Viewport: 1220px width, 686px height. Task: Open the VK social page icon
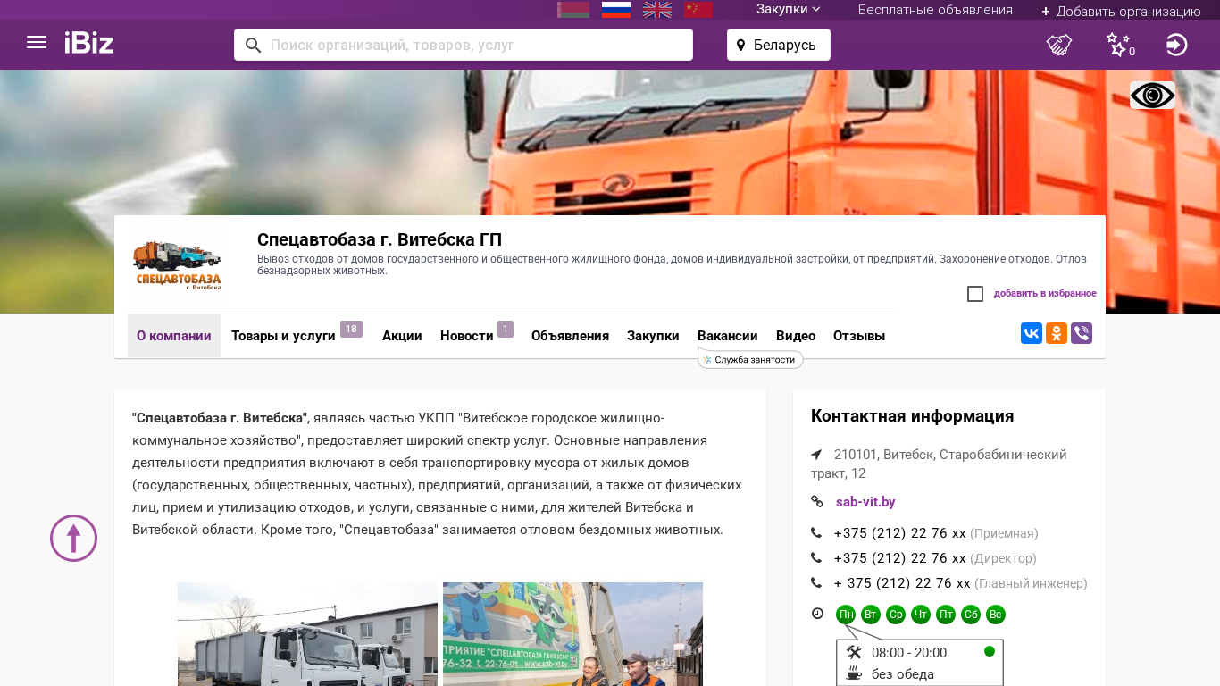click(1032, 333)
